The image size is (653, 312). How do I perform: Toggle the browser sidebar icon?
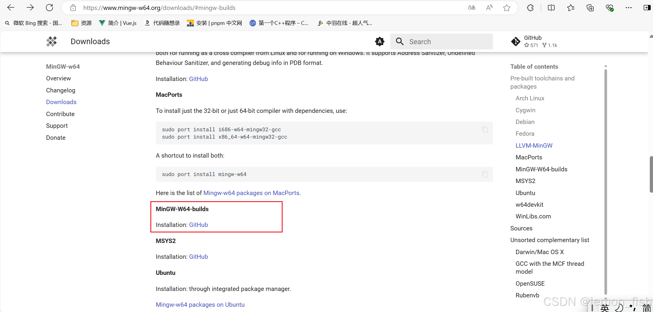647,8
